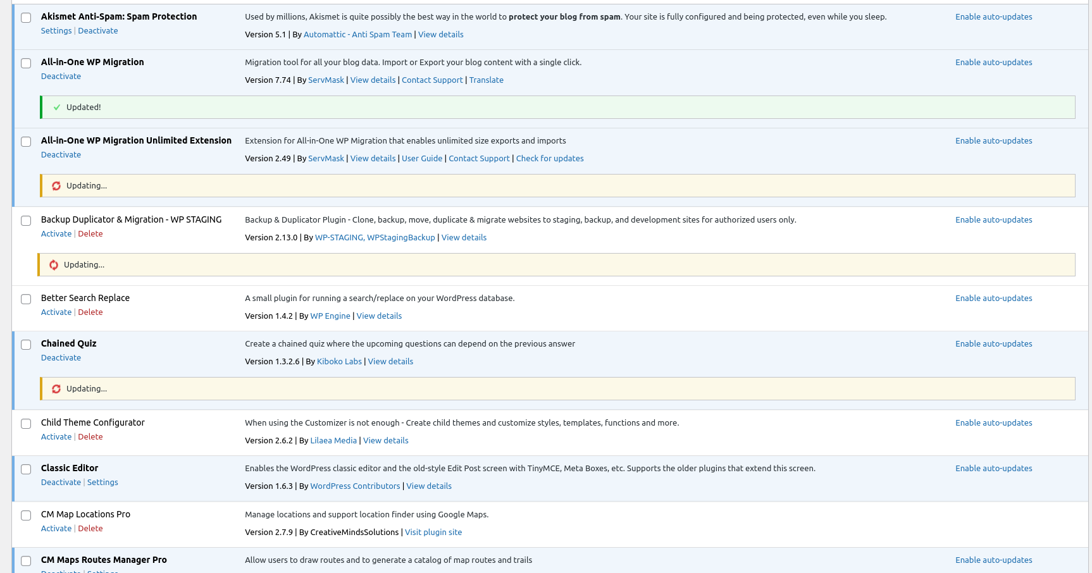The image size is (1092, 573).
Task: Click the spinning update icon under Unlimited Extension
Action: coord(56,186)
